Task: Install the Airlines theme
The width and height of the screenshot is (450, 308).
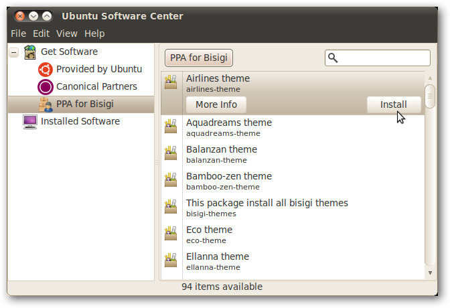Action: point(394,104)
